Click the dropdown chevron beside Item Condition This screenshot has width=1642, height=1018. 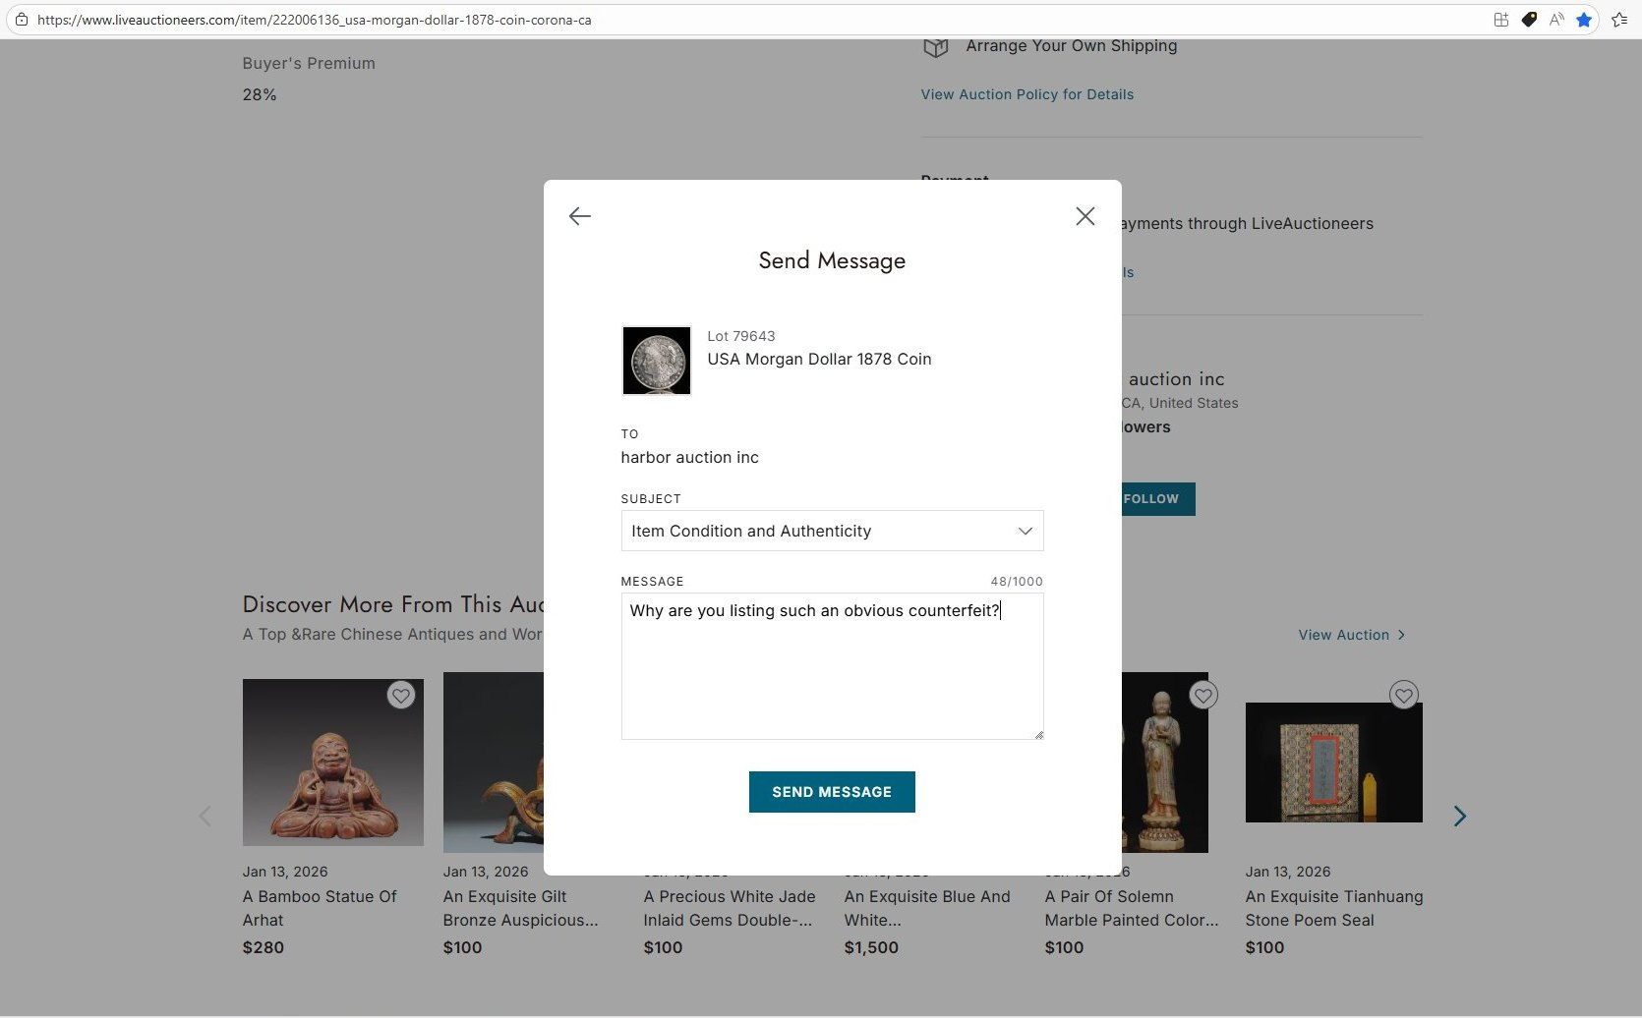click(1026, 532)
